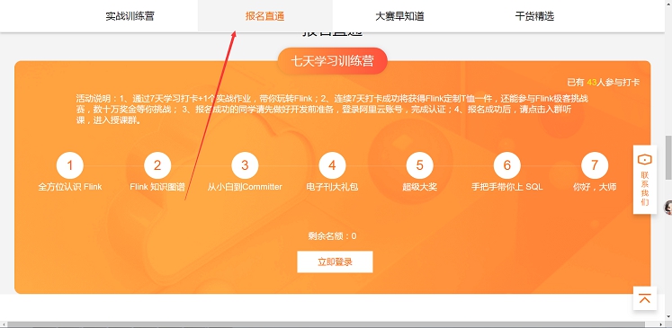672x328 pixels.
Task: Open the 干货精选 tab
Action: tap(534, 16)
